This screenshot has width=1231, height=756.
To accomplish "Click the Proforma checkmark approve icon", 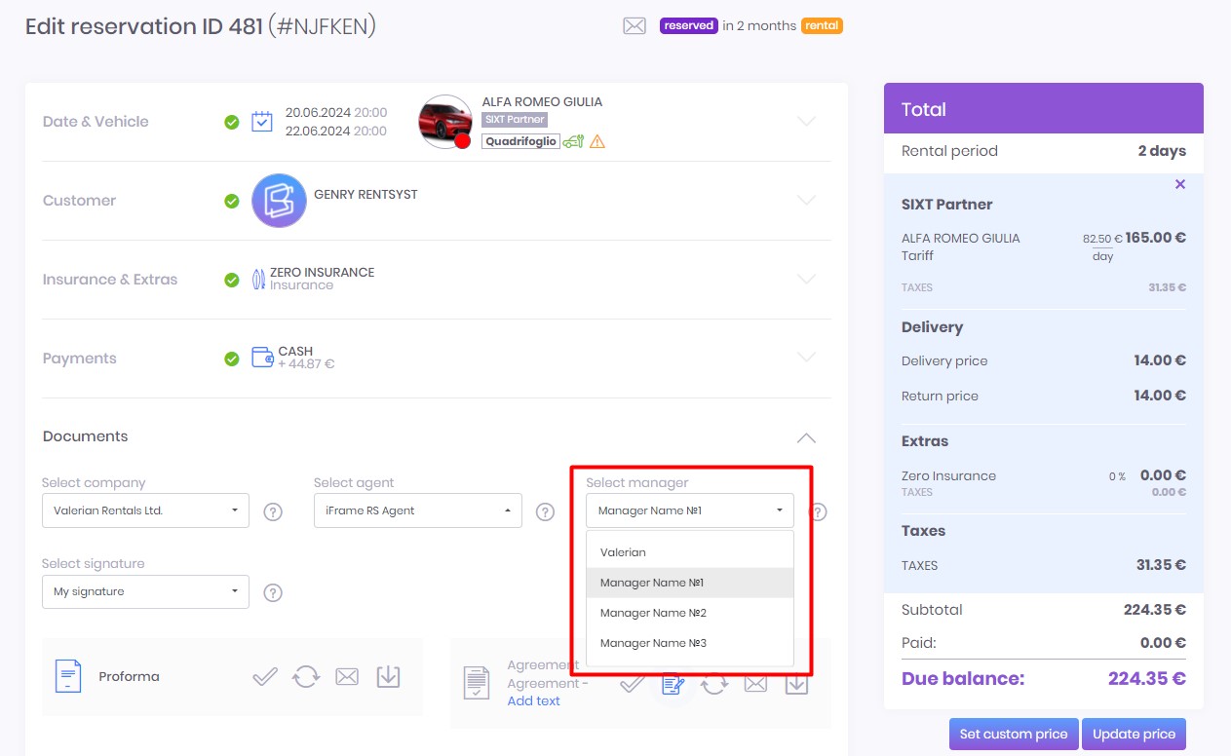I will click(265, 677).
